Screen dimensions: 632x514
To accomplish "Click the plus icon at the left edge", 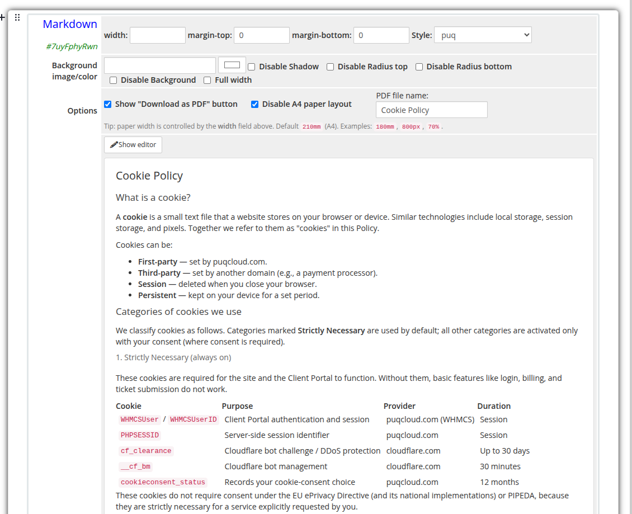I will (2, 17).
